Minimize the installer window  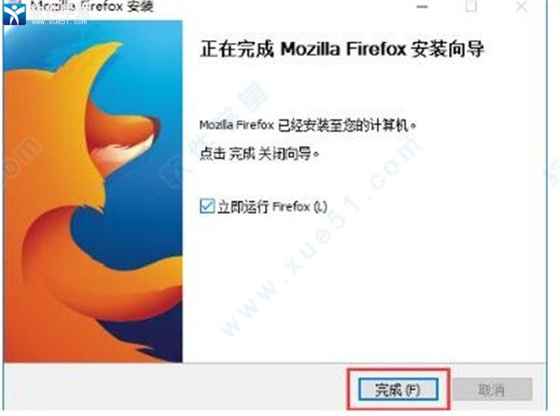point(422,7)
